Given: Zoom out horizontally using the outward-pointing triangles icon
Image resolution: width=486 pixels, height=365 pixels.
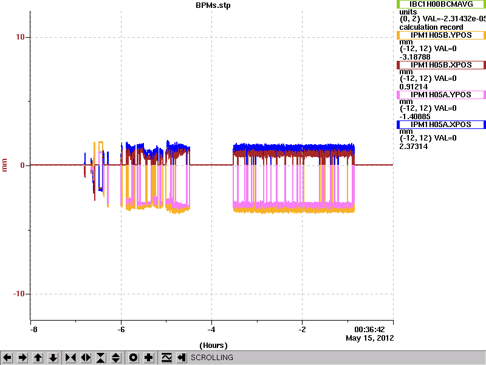Looking at the screenshot, I should coord(86,358).
